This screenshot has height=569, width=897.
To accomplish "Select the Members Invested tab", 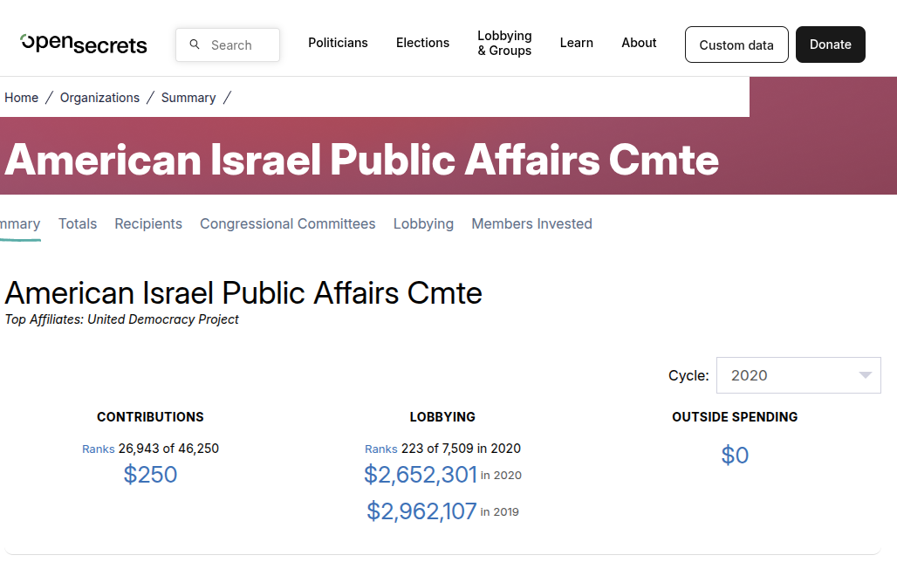I will click(x=531, y=223).
